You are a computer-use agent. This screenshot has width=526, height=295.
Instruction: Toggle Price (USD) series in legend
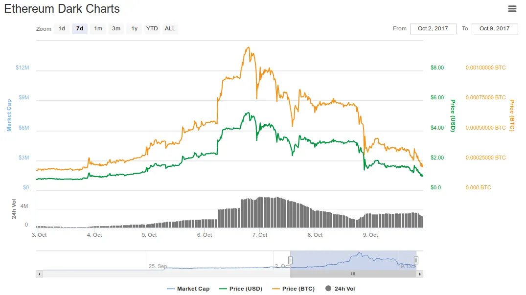(x=241, y=289)
